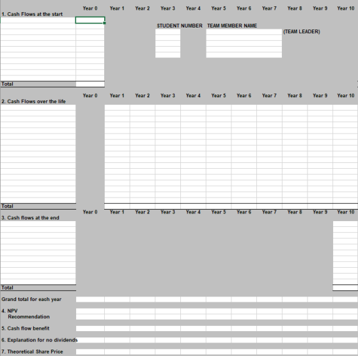Click the '1. Cash Flows at the start' heading

32,14
